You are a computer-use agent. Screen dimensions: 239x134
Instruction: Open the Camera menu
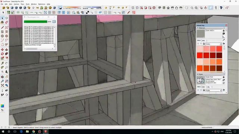coord(16,4)
